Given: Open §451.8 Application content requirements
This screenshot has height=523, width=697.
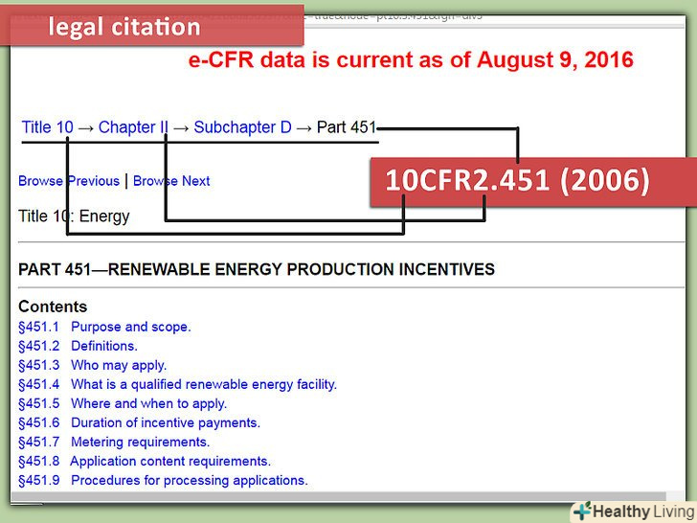Looking at the screenshot, I should point(145,461).
